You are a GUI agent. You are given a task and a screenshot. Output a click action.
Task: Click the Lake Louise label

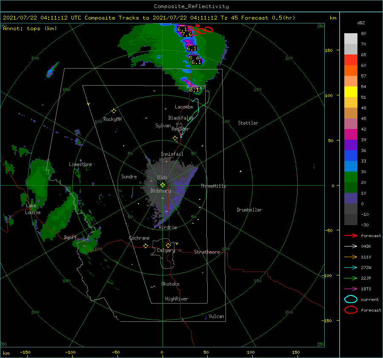(33, 209)
